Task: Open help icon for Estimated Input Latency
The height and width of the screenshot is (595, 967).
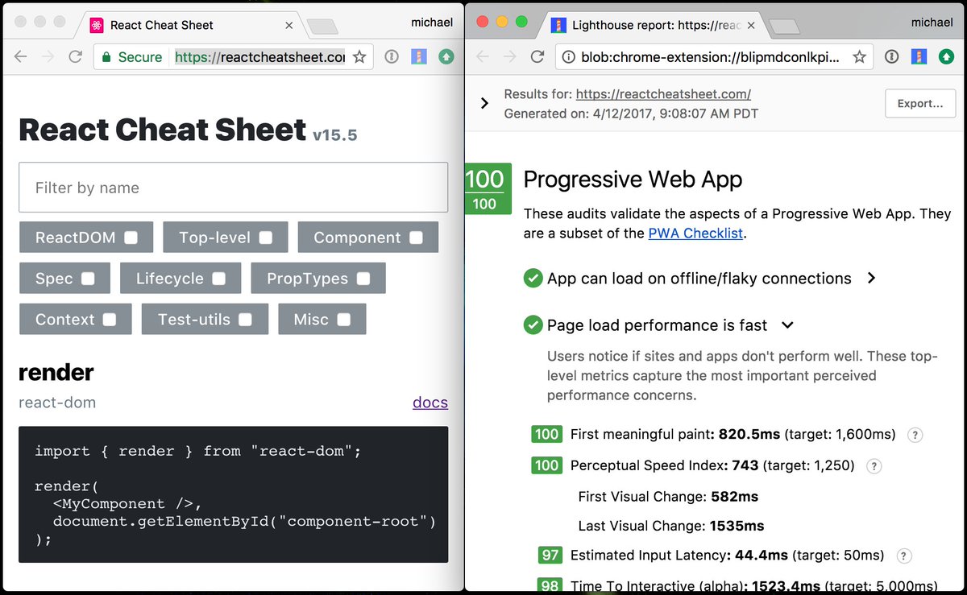Action: point(904,556)
